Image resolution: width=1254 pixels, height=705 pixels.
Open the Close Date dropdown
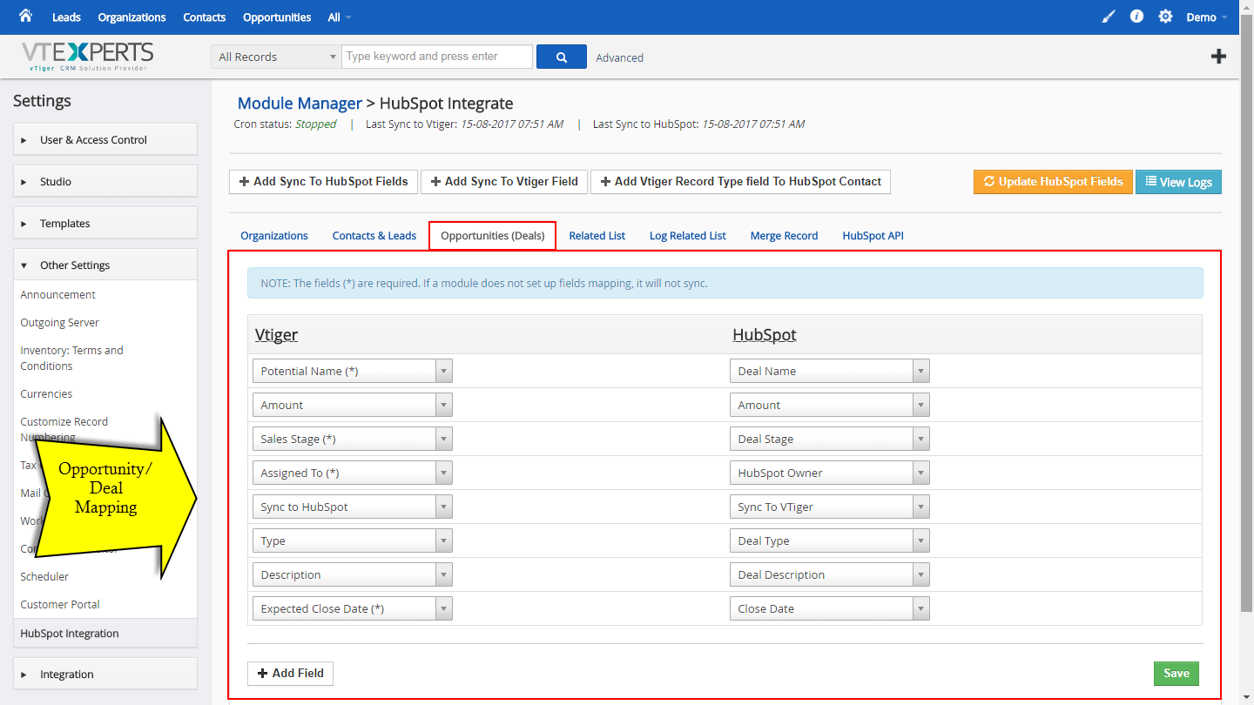(830, 608)
